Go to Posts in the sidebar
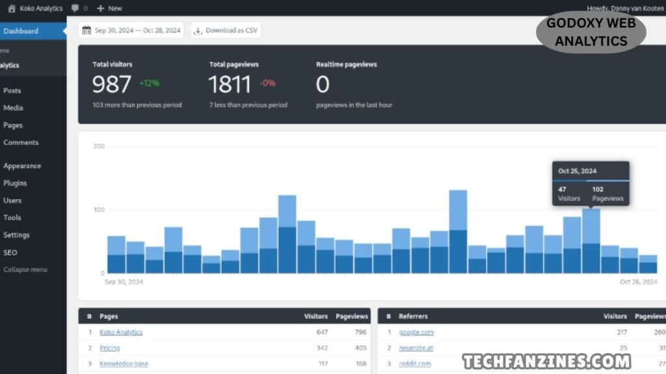The image size is (666, 374). (x=12, y=91)
